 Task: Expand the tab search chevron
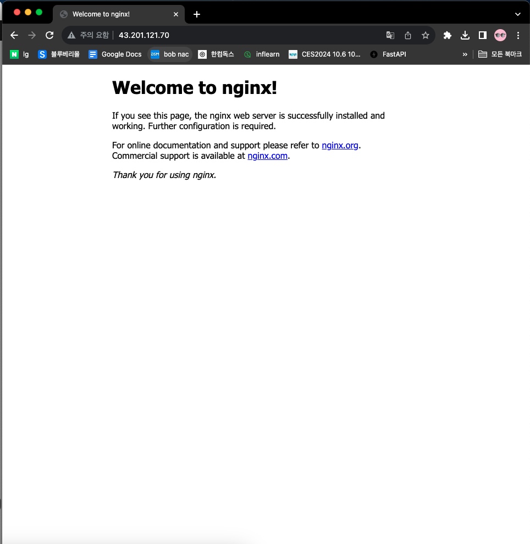(x=517, y=14)
